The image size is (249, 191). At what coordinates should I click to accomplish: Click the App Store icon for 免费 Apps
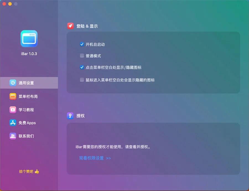coord(13,123)
